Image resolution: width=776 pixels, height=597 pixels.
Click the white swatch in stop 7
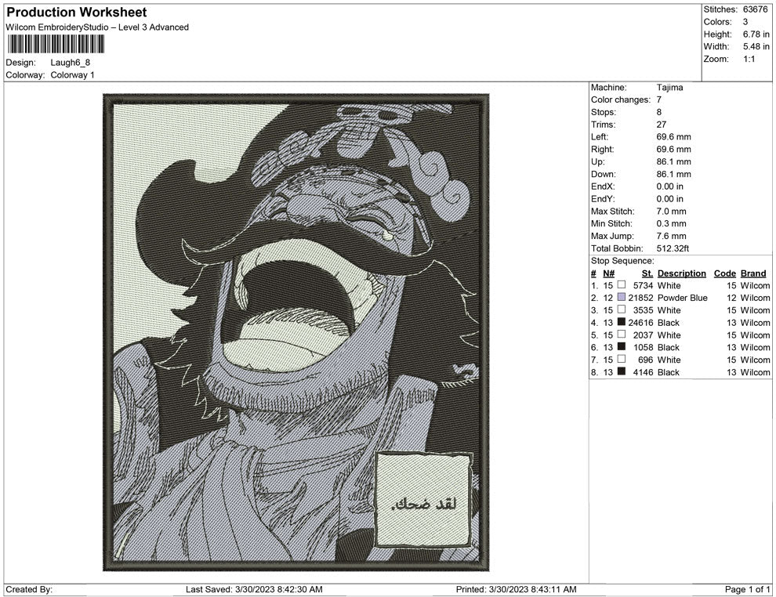(x=622, y=359)
